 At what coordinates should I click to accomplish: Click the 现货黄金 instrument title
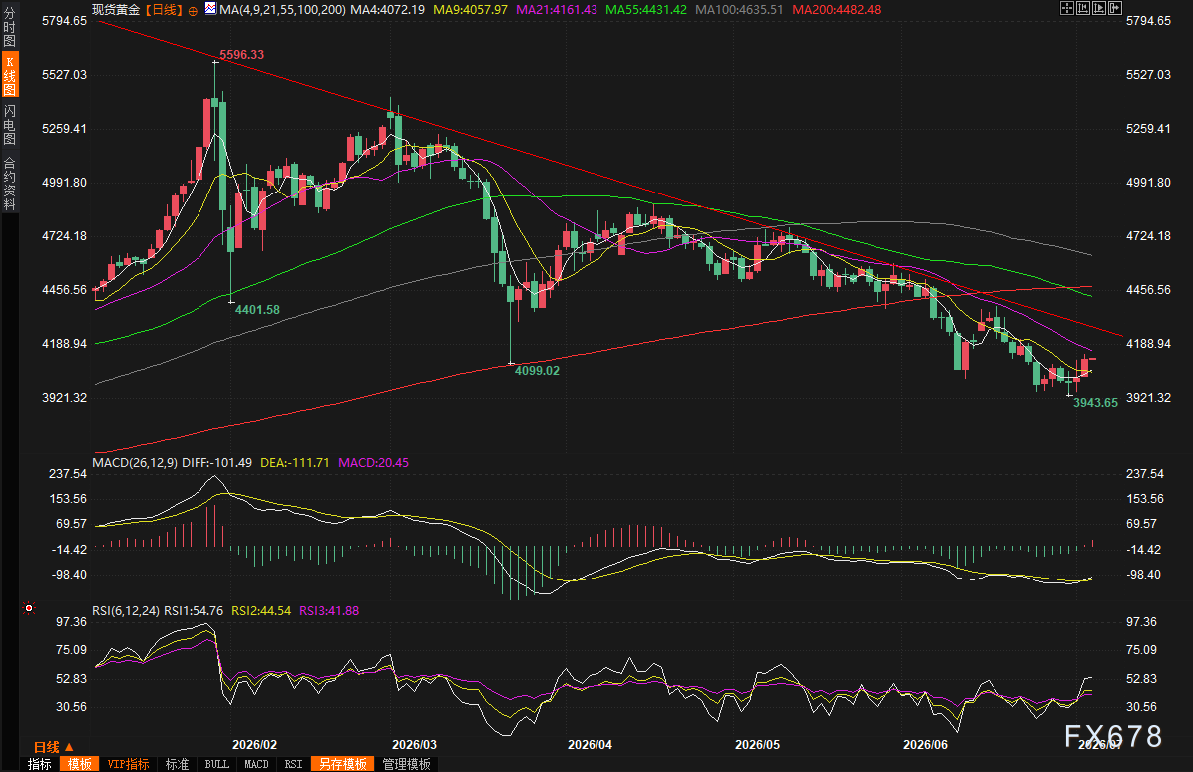[x=116, y=10]
